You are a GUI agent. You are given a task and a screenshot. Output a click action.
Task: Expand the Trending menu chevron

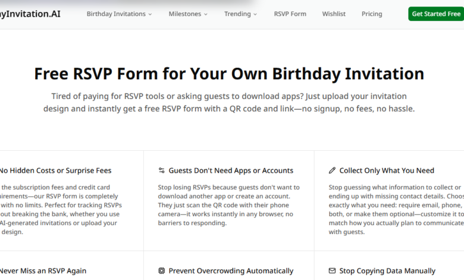click(x=255, y=14)
